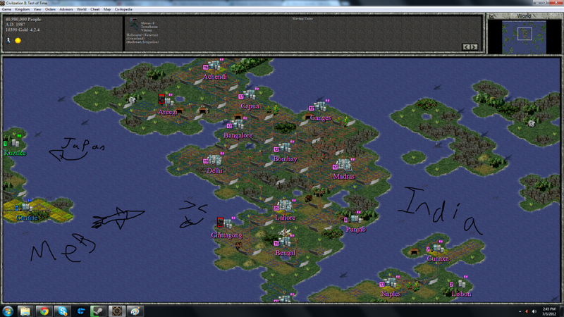Screen dimensions: 564x317
Task: Click the previous arrow button in unit panel
Action: click(466, 46)
